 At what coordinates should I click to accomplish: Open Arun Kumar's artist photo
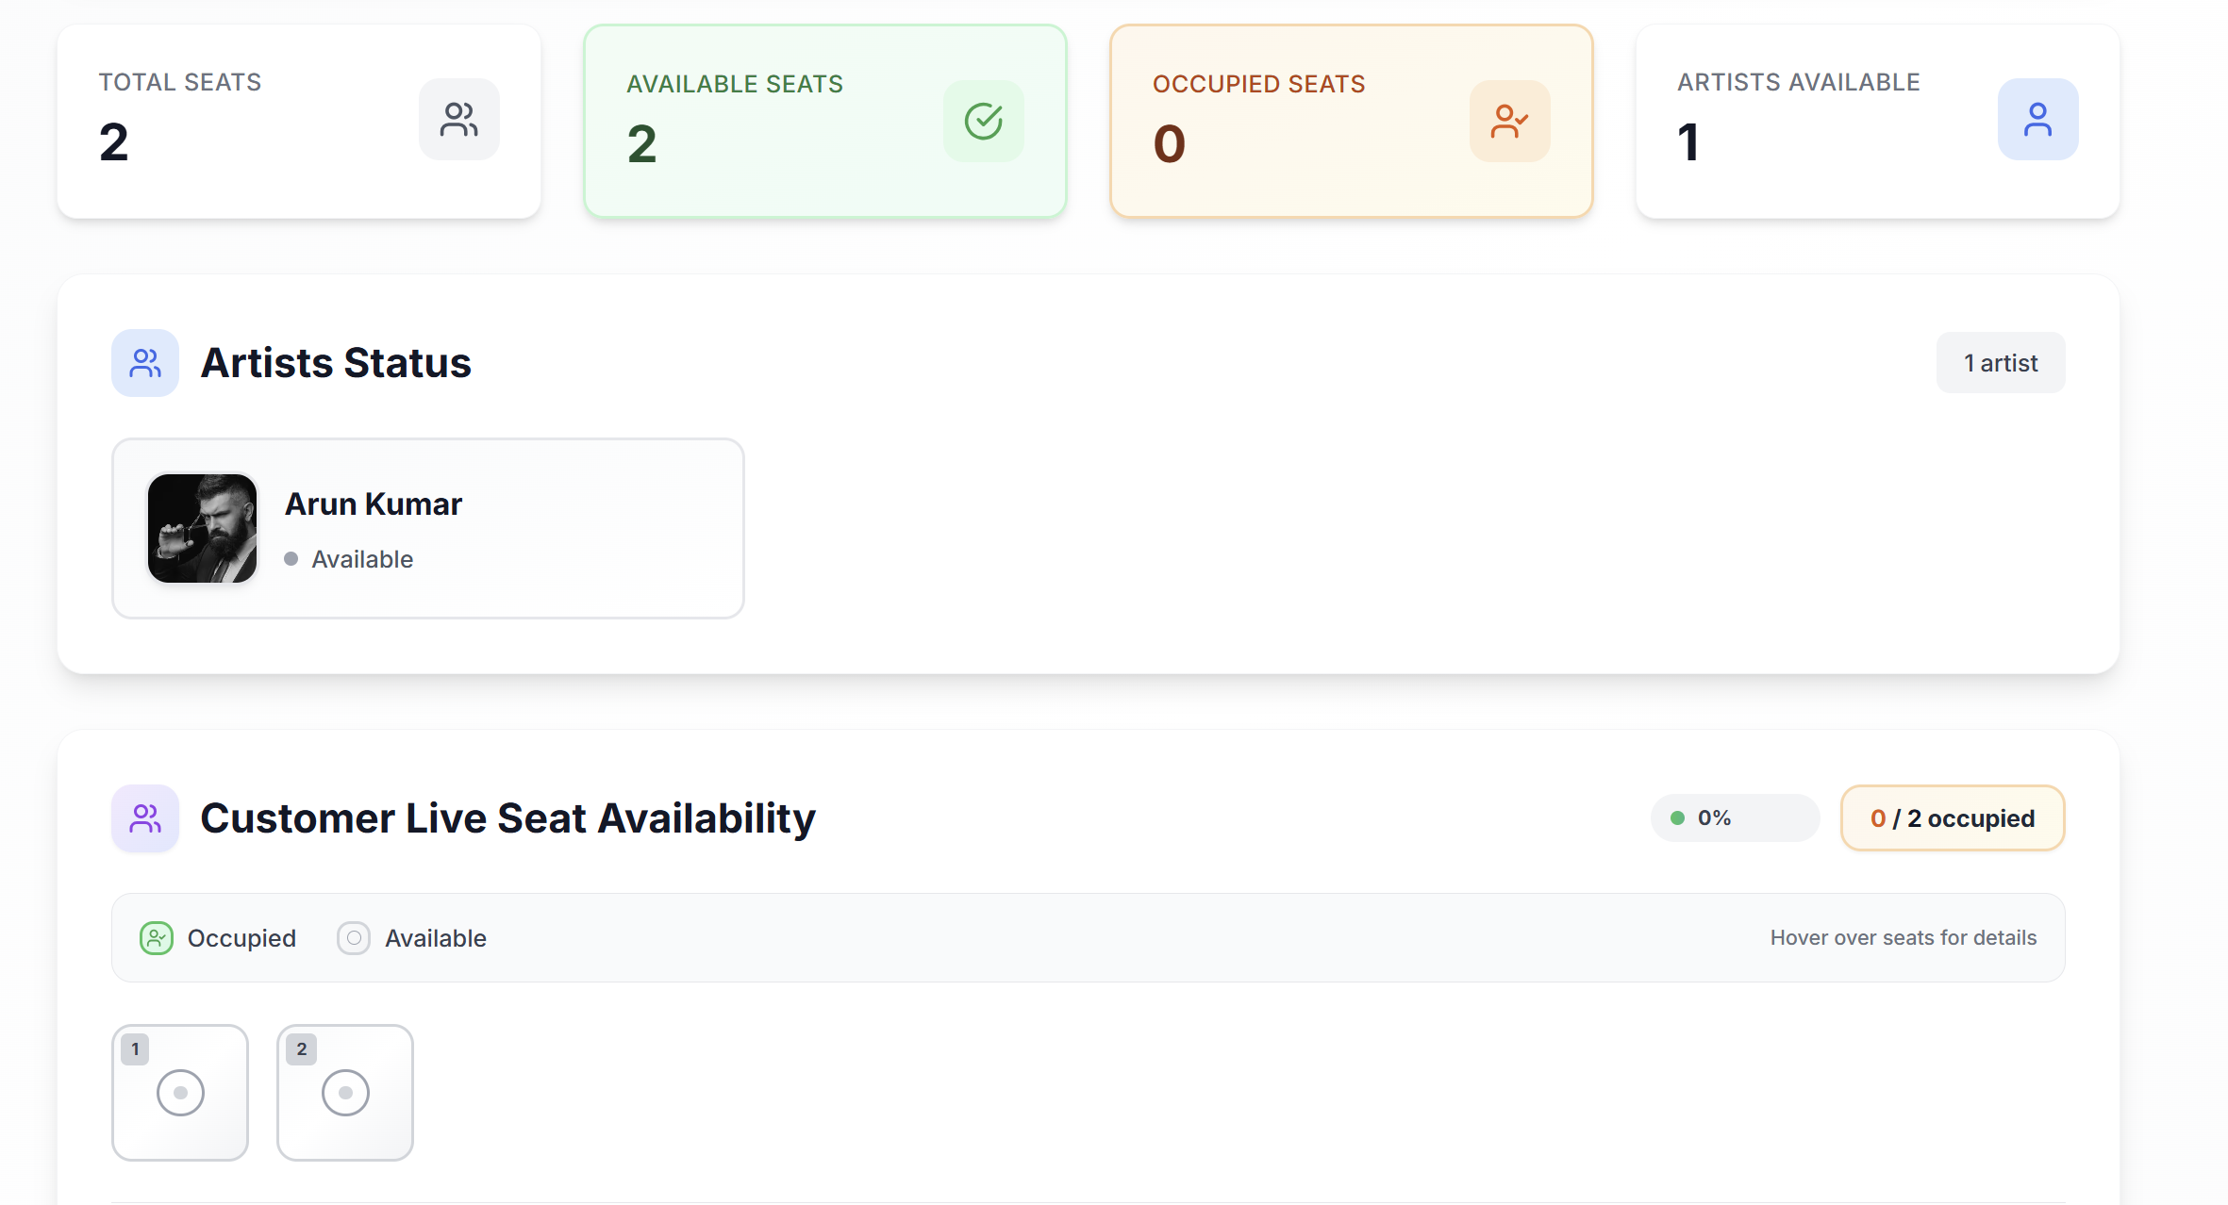[x=203, y=529]
